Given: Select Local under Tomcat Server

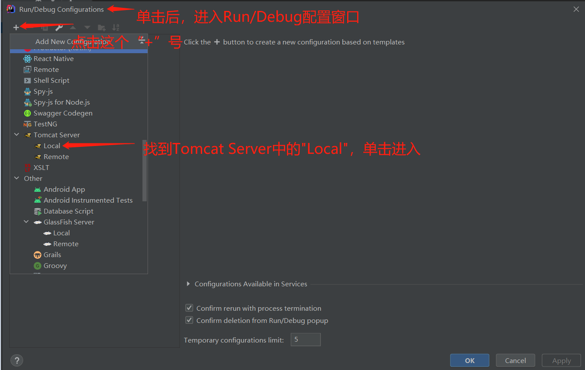Looking at the screenshot, I should 52,146.
